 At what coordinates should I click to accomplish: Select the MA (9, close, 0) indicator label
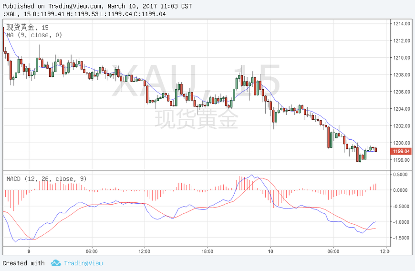(x=34, y=35)
